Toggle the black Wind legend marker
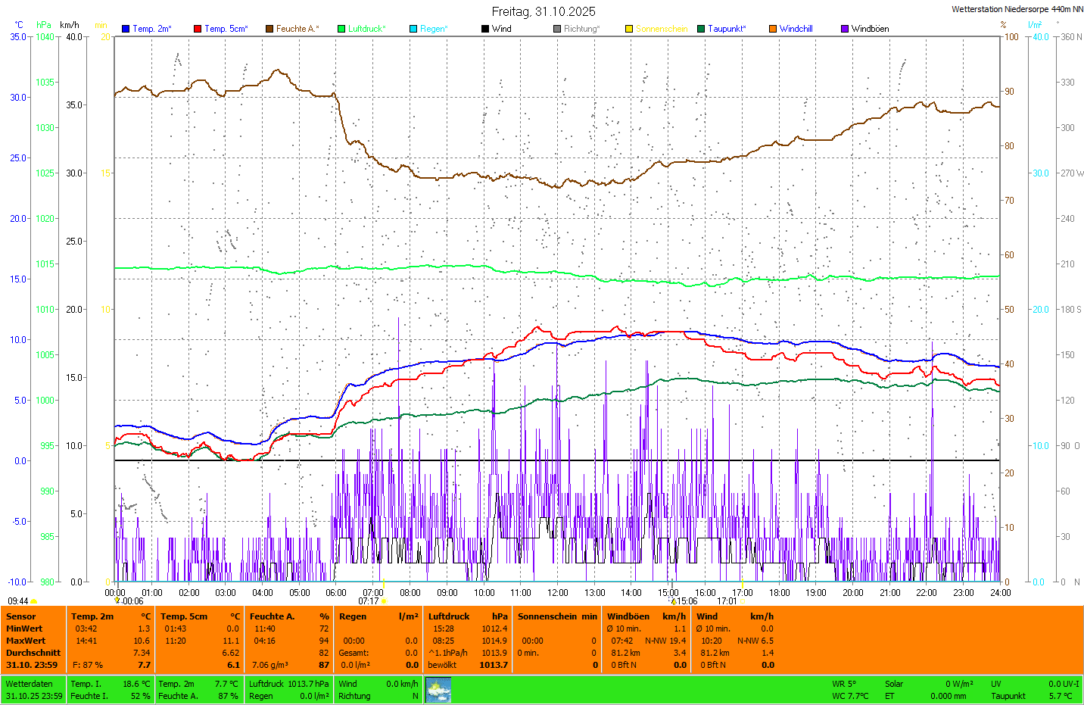Screen dimensions: 1084x705 click(x=485, y=29)
